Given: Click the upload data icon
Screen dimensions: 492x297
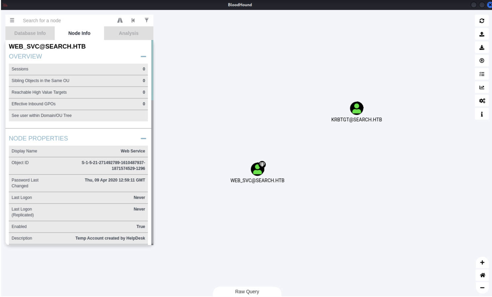Looking at the screenshot, I should click(482, 60).
